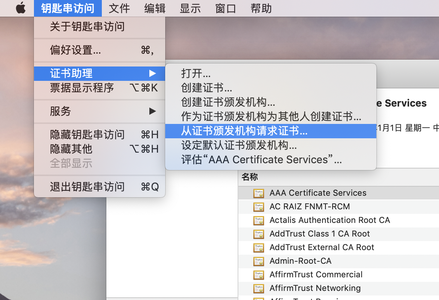439x300 pixels.
Task: Click the AffirmTrust Commercial certificate icon
Action: pos(259,274)
